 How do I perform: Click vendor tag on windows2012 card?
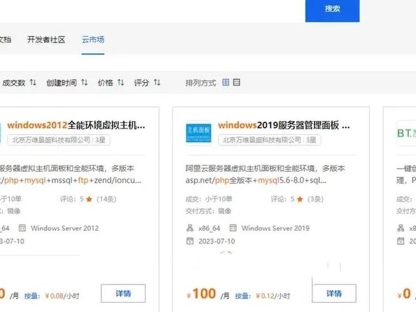pyautogui.click(x=59, y=140)
